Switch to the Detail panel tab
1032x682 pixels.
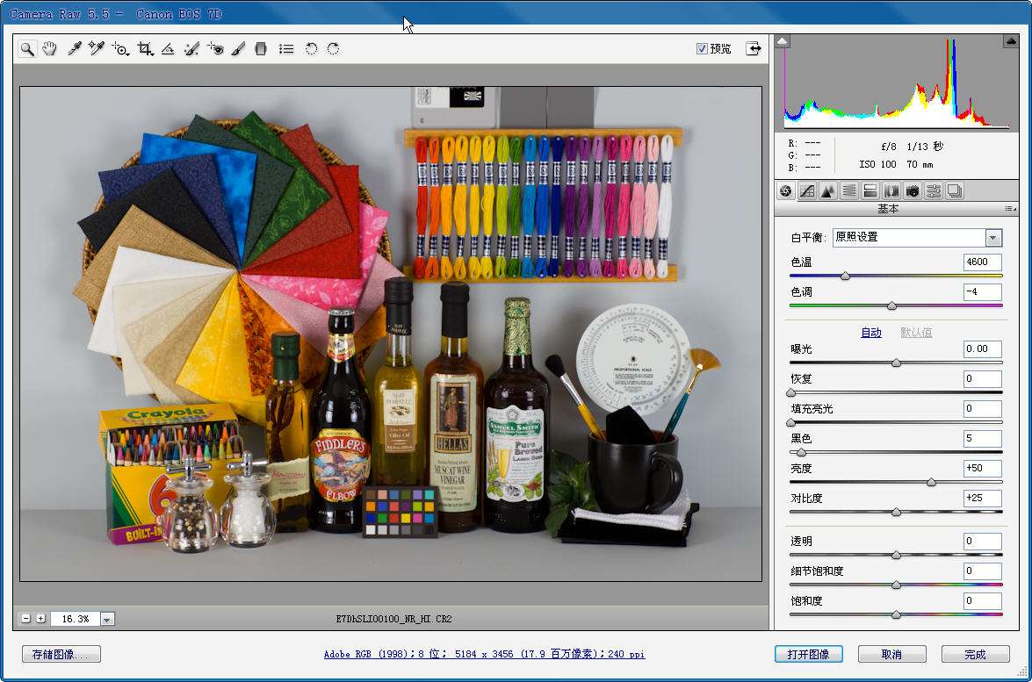(828, 190)
